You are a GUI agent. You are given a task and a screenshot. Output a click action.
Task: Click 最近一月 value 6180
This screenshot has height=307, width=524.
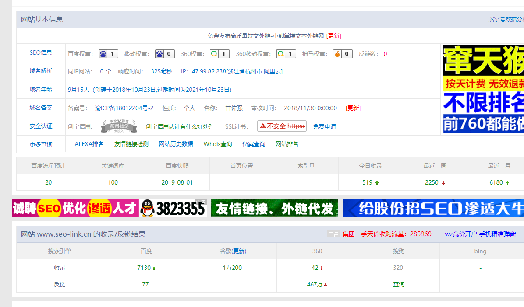(496, 182)
